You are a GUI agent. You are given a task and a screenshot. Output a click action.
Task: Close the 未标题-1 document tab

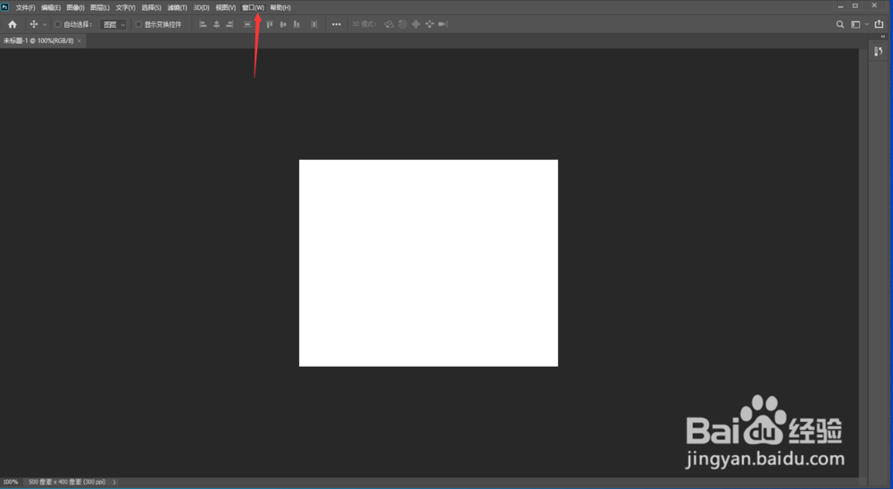click(x=79, y=41)
